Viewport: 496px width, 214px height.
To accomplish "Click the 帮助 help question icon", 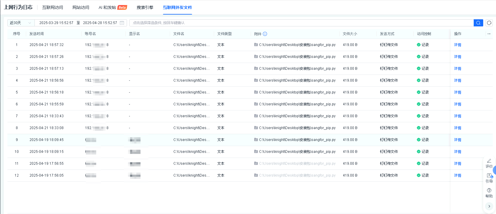I will pos(489,190).
